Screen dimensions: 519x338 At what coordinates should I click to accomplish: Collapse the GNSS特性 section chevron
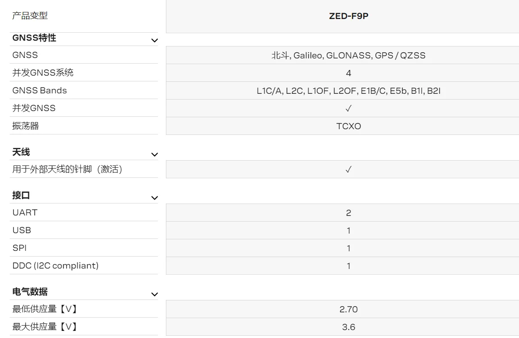154,40
